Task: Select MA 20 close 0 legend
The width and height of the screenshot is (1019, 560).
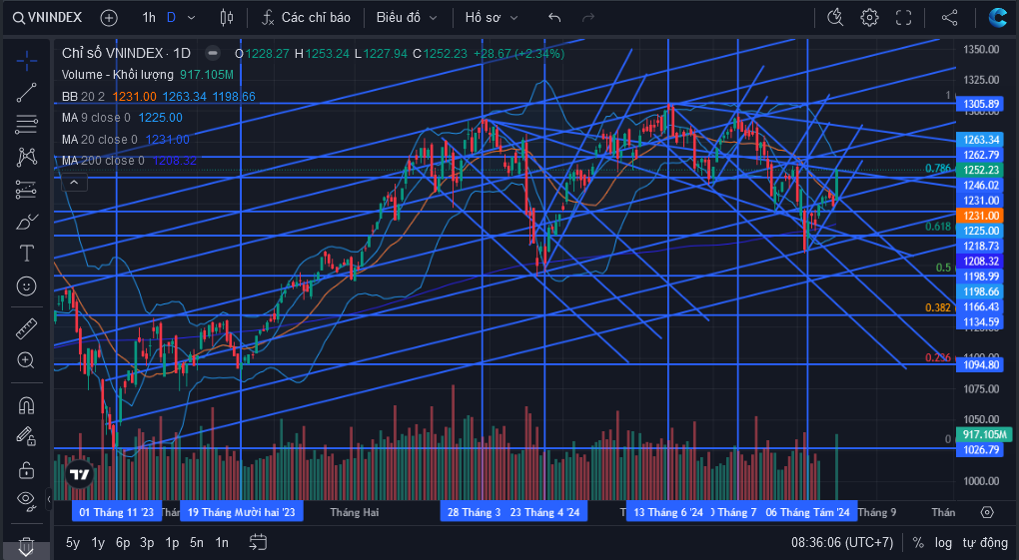Action: click(x=100, y=139)
